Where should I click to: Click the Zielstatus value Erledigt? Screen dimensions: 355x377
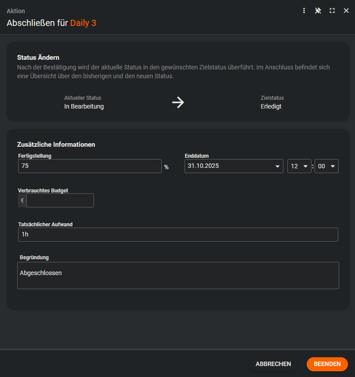coord(271,106)
